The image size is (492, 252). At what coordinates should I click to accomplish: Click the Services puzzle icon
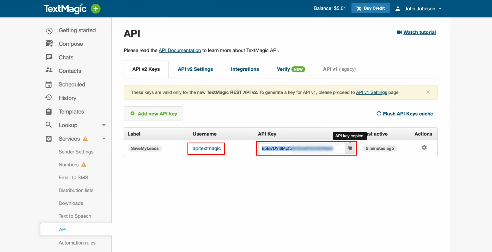(x=49, y=139)
